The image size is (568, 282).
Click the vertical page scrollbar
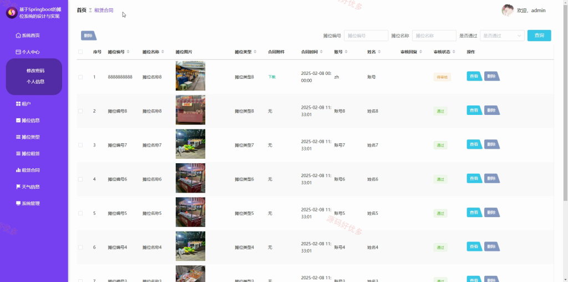point(565,102)
